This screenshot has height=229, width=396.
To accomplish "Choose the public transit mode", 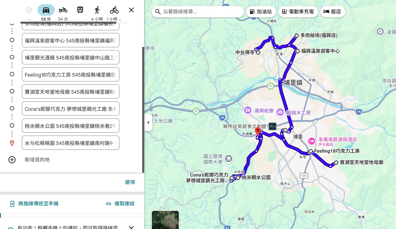I will 80,11.
